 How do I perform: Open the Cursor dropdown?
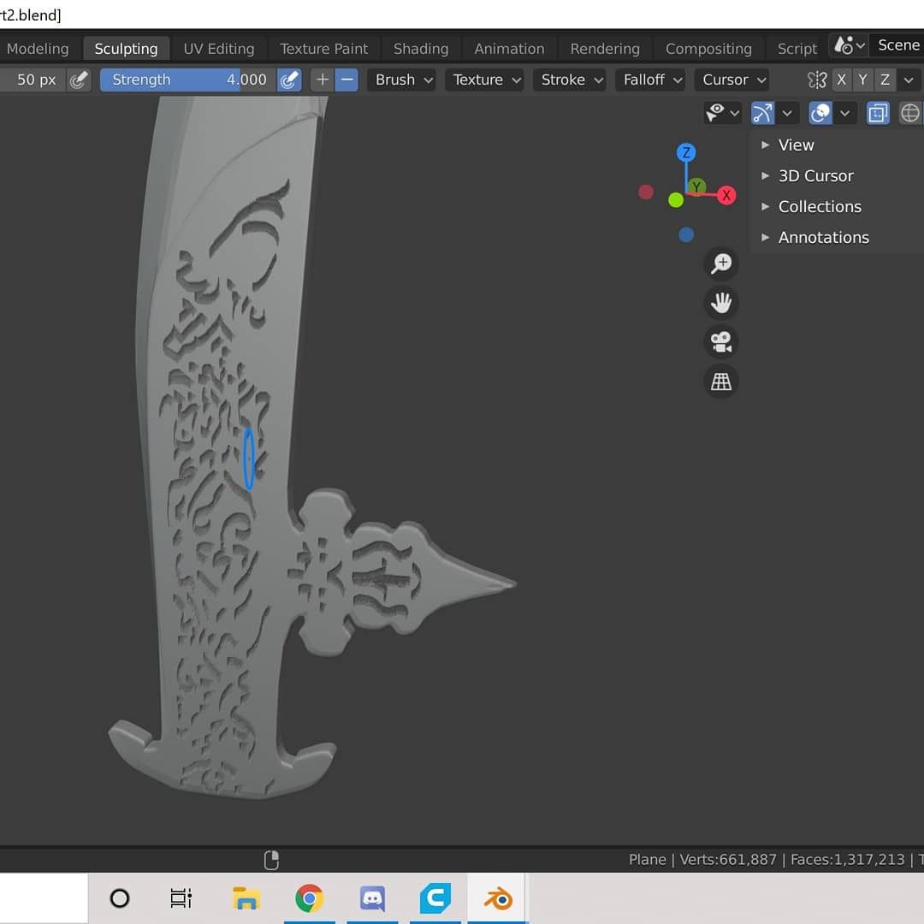click(733, 80)
